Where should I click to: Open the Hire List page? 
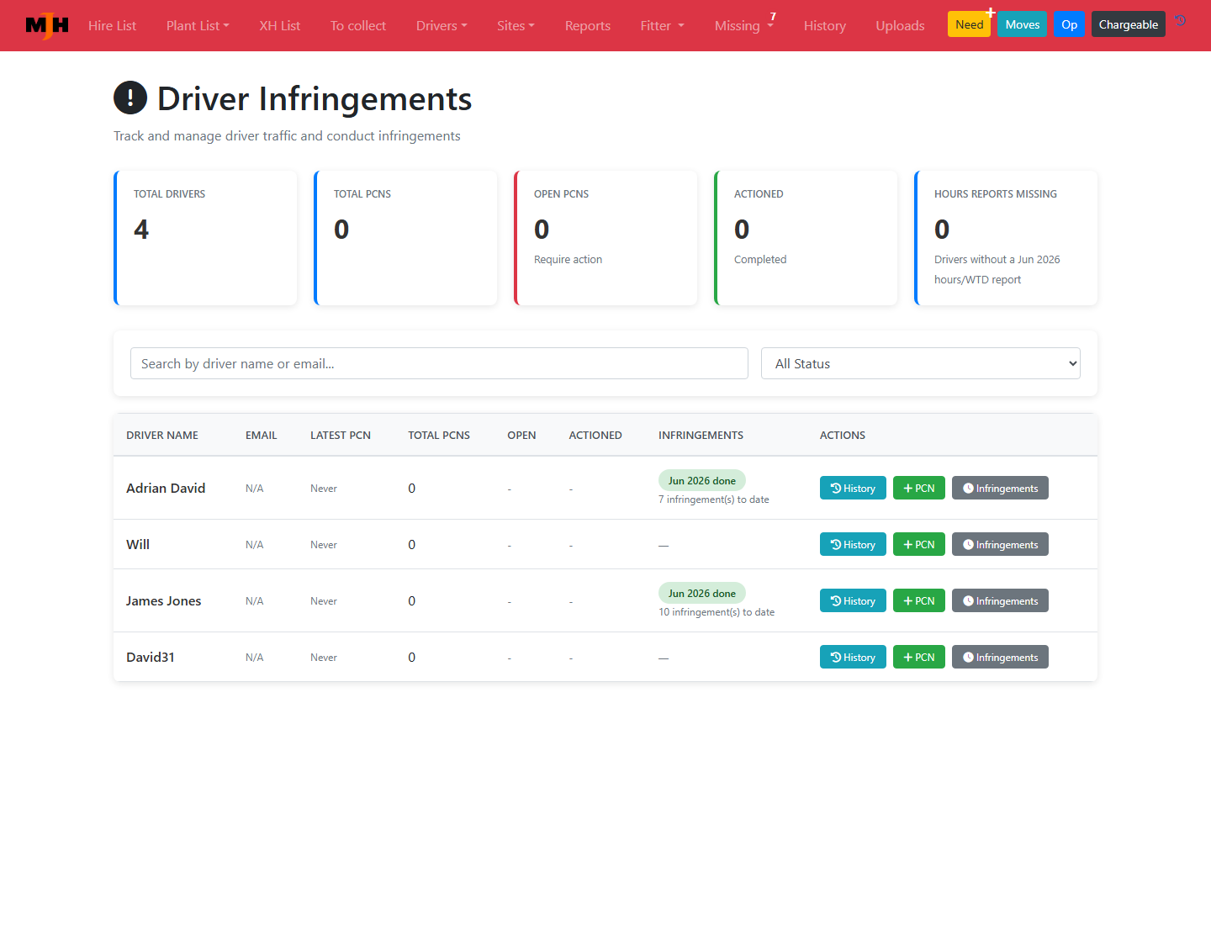(112, 26)
